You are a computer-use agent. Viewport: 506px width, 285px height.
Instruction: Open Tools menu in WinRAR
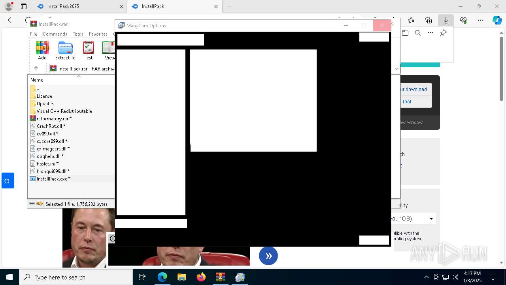click(x=78, y=34)
